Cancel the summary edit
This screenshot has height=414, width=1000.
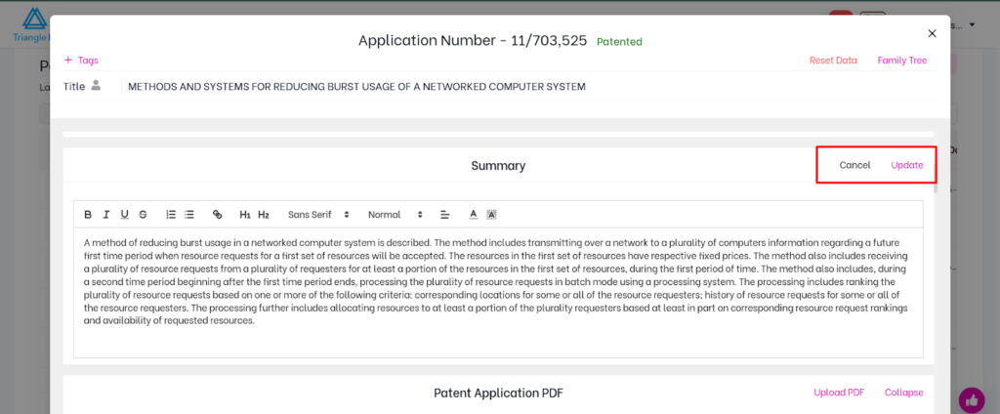coord(854,165)
